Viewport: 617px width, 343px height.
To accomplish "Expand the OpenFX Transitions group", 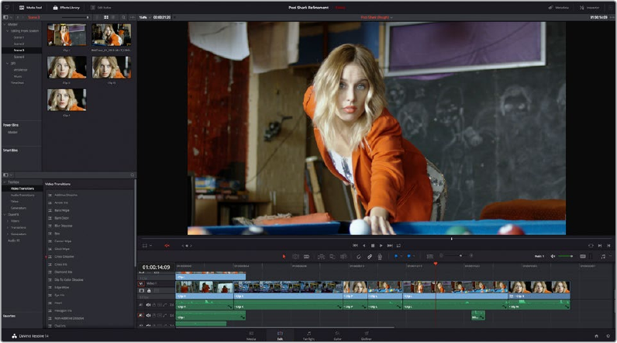I will tap(8, 227).
